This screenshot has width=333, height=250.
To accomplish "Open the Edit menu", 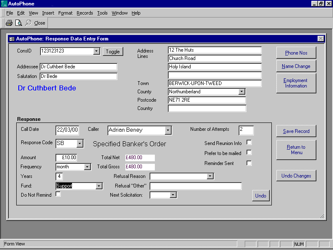I will [x=21, y=13].
